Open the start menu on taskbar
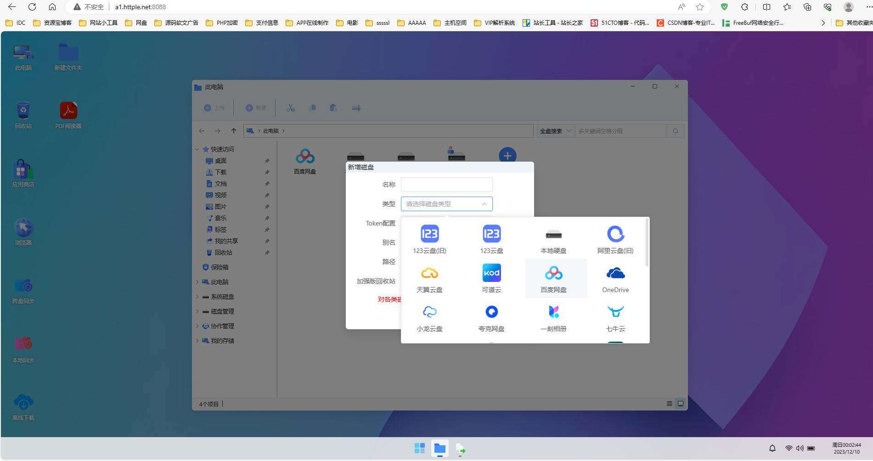This screenshot has height=461, width=873. coord(419,449)
